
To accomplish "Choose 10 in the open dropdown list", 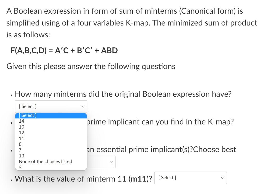I will click(x=22, y=127).
